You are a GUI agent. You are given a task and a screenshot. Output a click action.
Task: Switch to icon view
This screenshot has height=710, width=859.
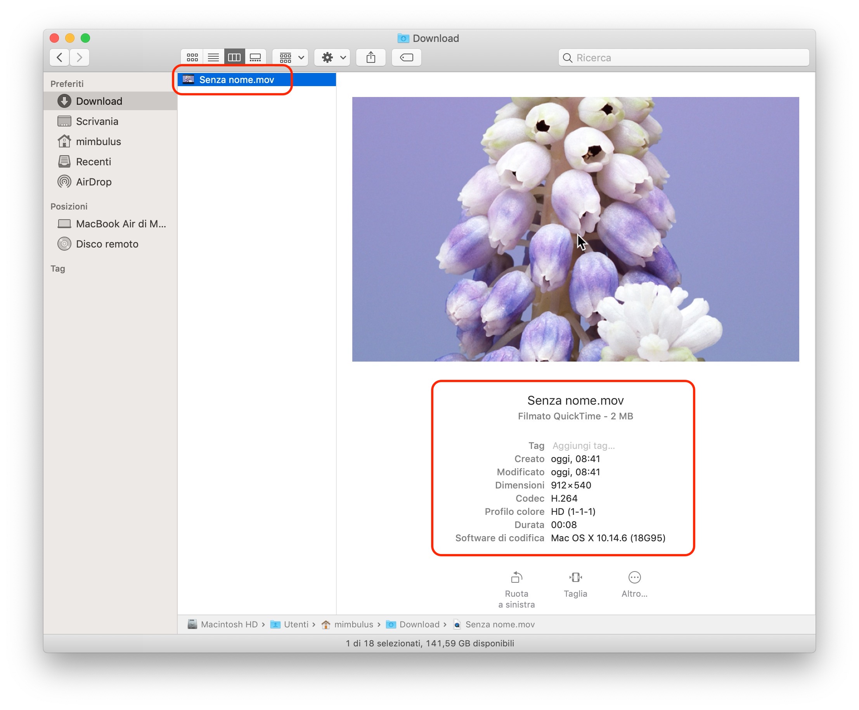(x=192, y=57)
